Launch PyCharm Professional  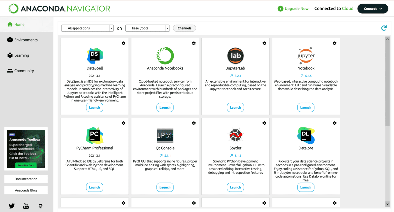point(94,187)
